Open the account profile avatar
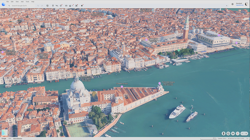This screenshot has width=250, height=140. point(247,4)
